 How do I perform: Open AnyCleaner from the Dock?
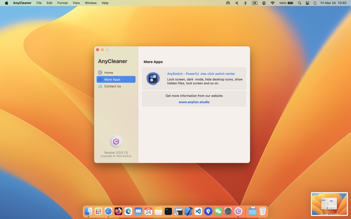pos(238,211)
